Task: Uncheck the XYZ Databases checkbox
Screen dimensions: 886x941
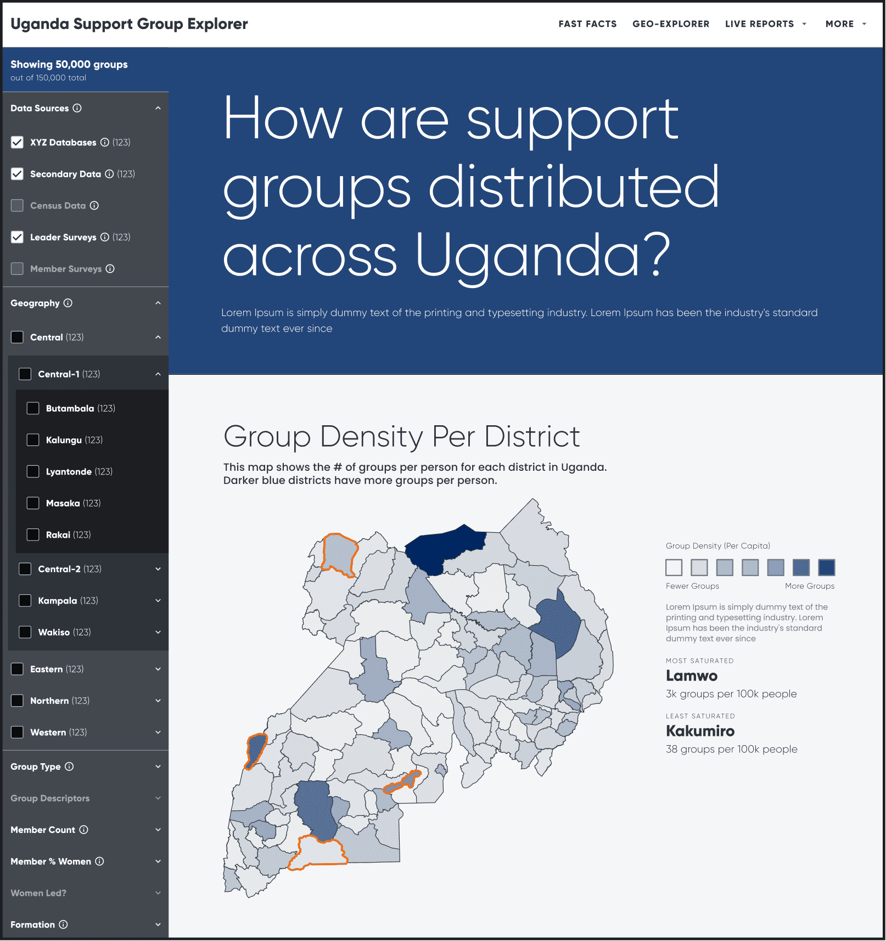Action: (x=18, y=142)
